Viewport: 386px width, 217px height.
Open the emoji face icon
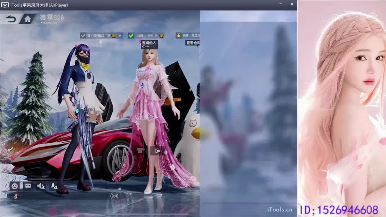pyautogui.click(x=14, y=186)
